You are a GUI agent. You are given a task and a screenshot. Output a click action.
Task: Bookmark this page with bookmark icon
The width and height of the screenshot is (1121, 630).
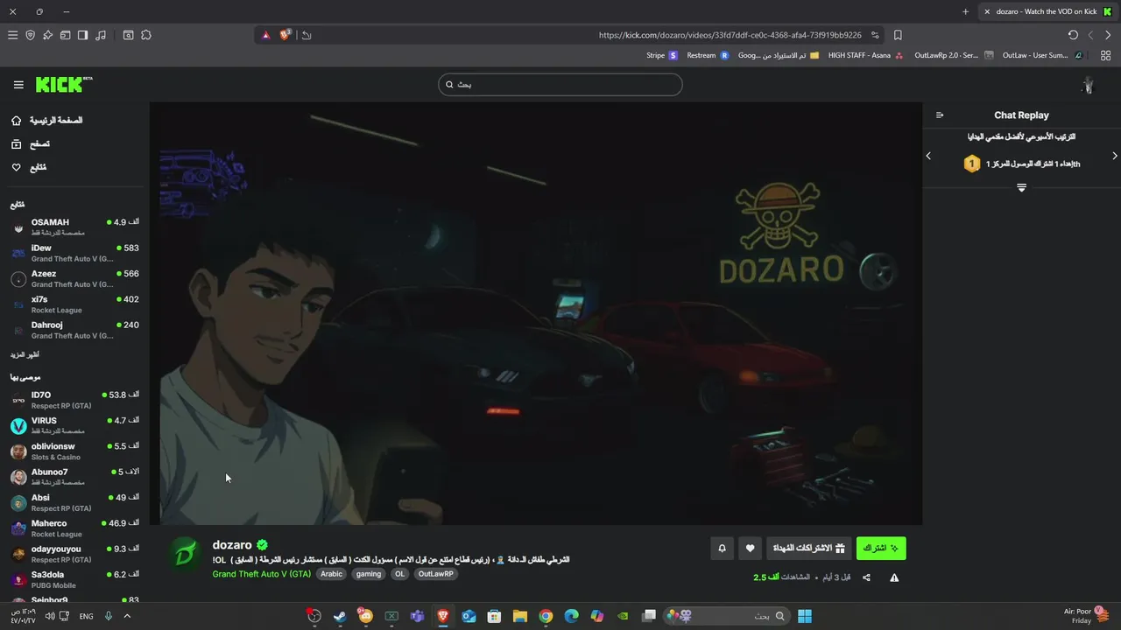click(x=898, y=35)
